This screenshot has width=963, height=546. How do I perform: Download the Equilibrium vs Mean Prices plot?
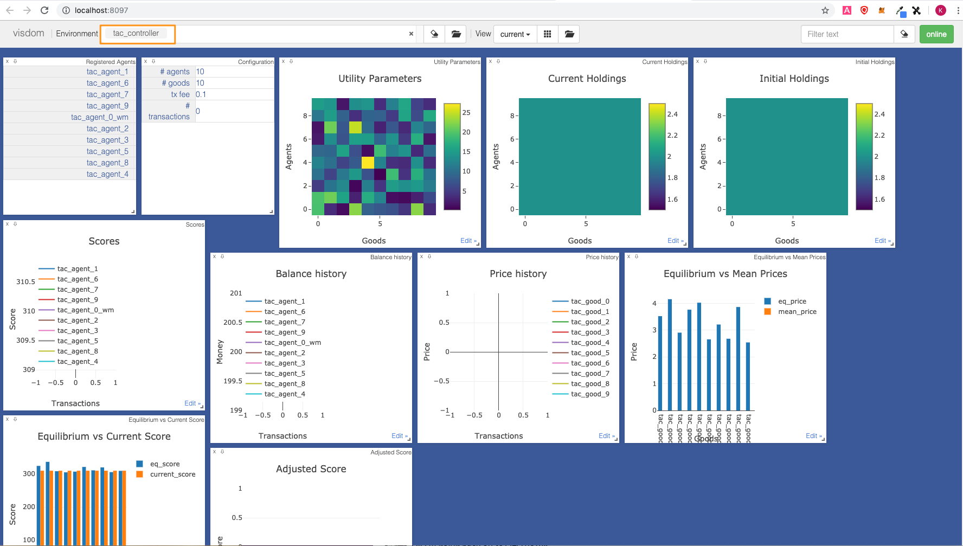coord(637,256)
